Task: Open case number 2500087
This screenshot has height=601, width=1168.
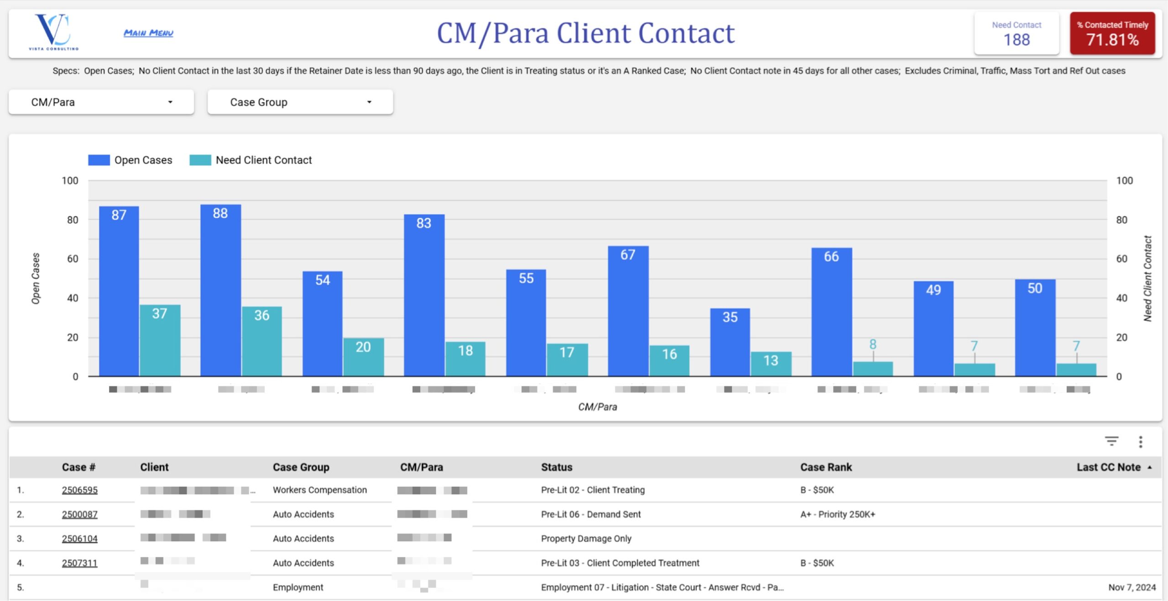Action: [79, 514]
